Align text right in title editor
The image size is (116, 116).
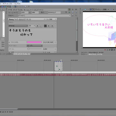[52, 26]
